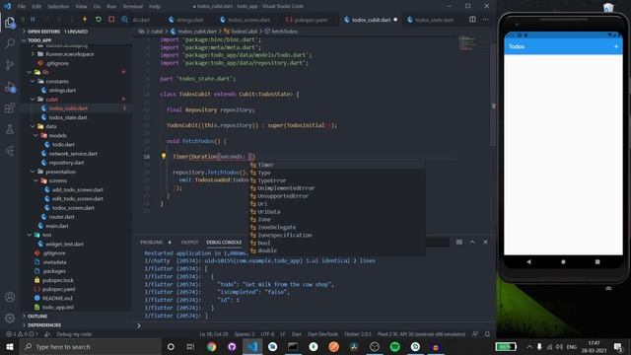The image size is (631, 355).
Task: Tap the emulator recents square button
Action: tap(597, 261)
